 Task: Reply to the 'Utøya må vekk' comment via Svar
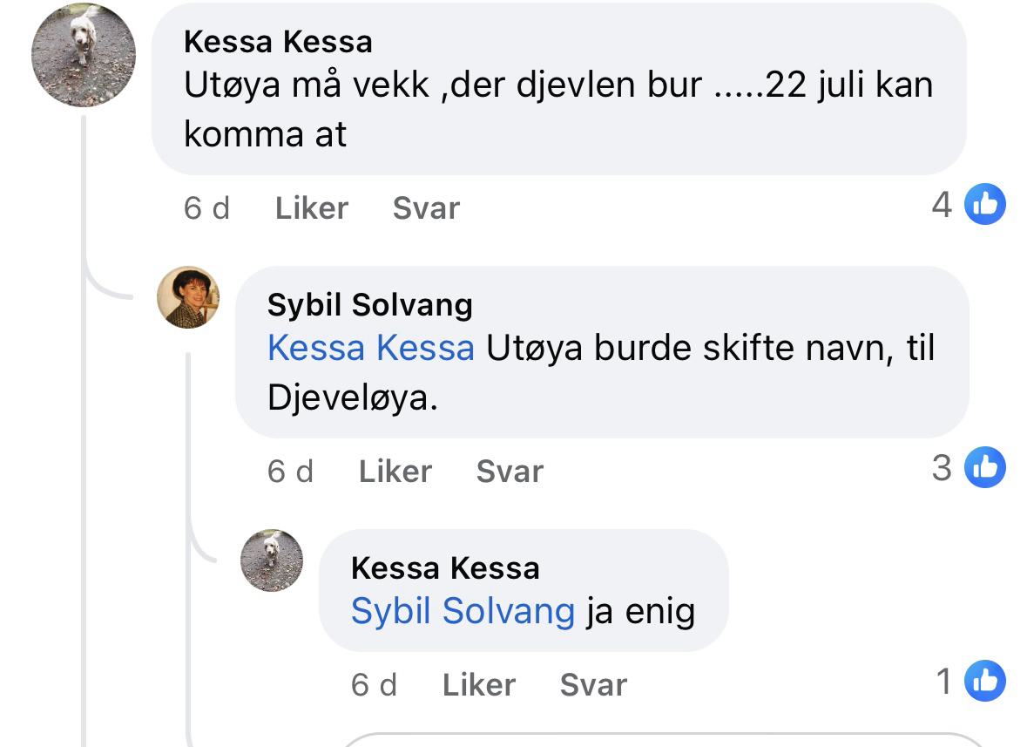(x=426, y=208)
